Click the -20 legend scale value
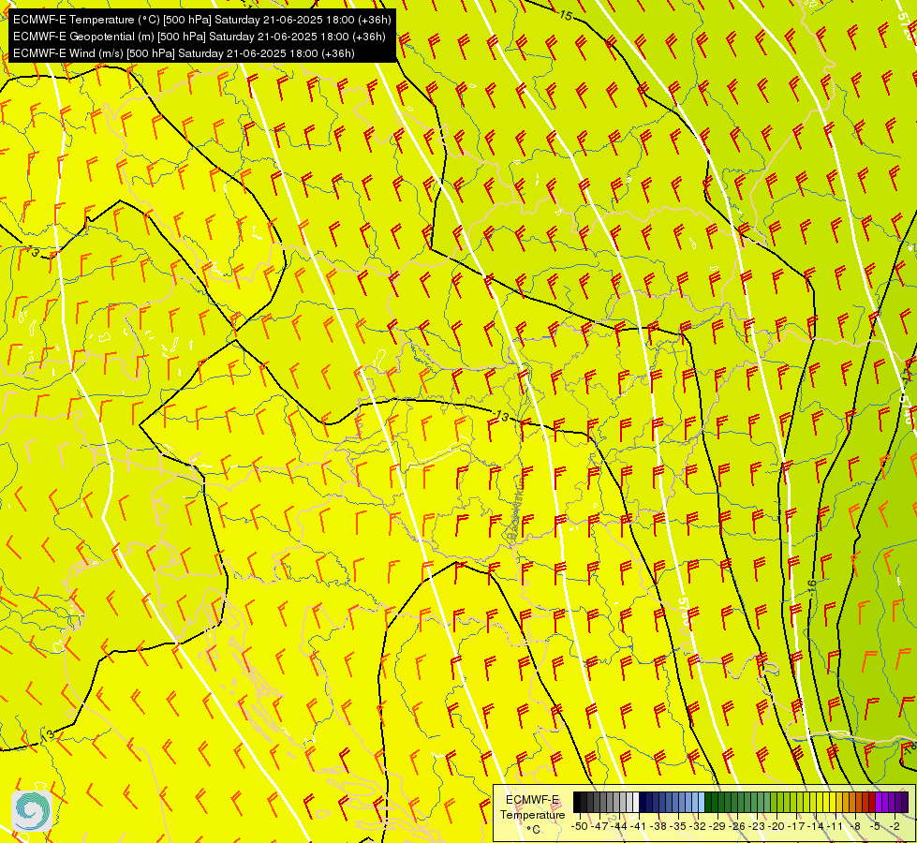917x843 pixels. pos(776,826)
